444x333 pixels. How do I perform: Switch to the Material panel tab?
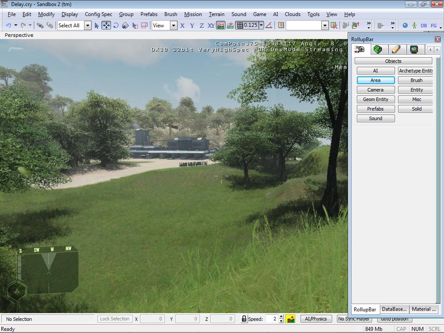(x=424, y=309)
